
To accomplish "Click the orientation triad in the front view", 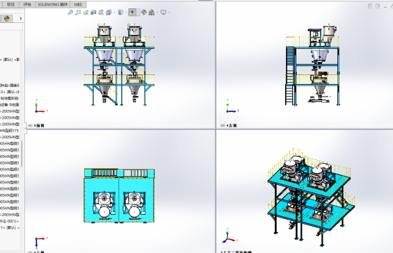I will click(41, 106).
